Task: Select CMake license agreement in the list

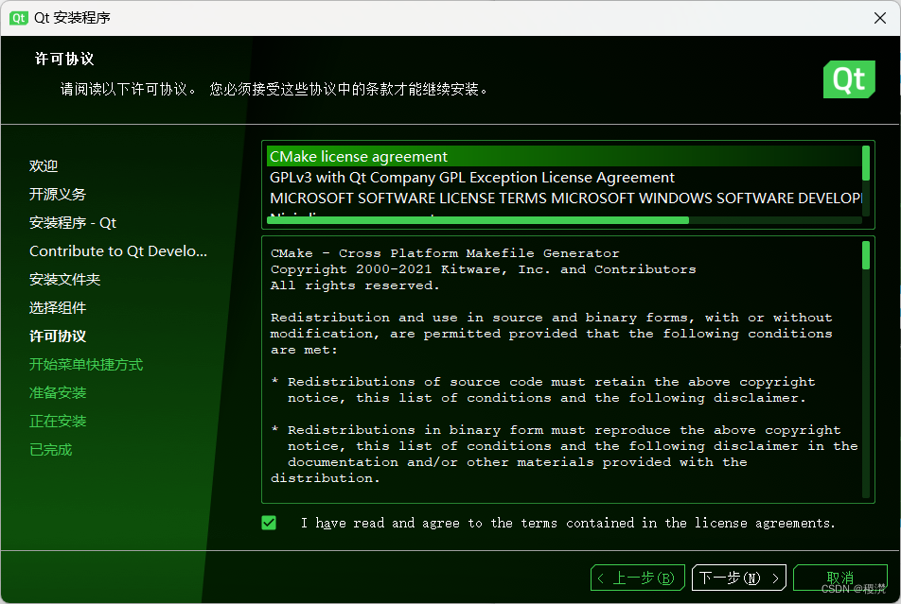Action: 564,156
